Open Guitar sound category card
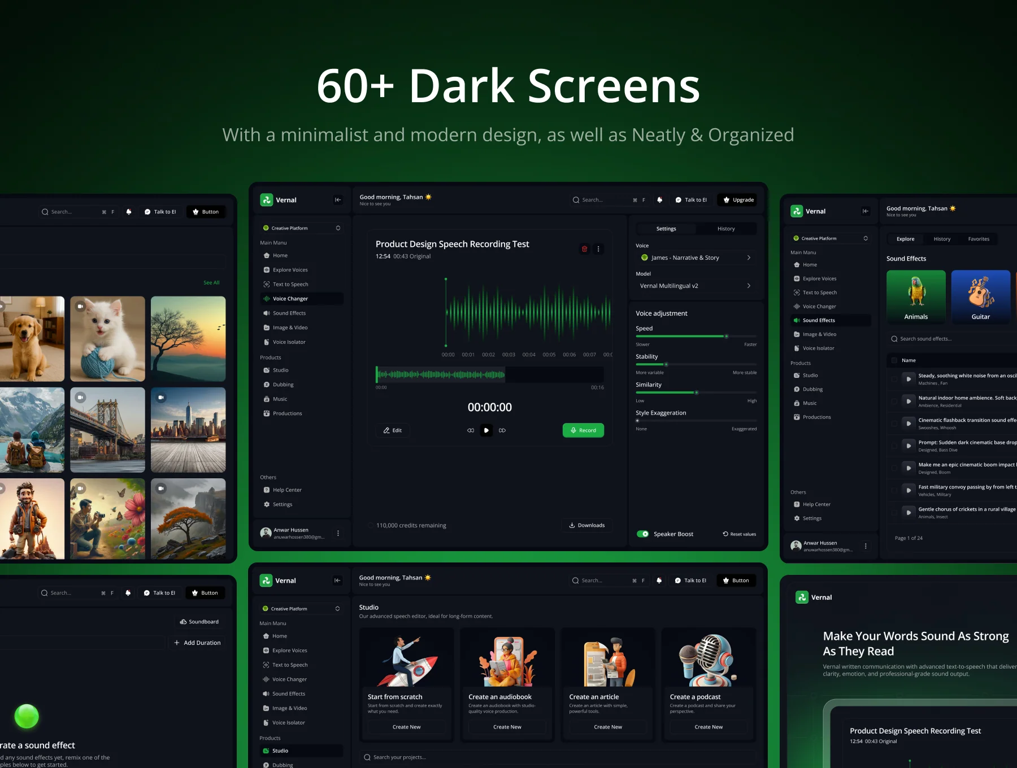The height and width of the screenshot is (768, 1017). 981,296
